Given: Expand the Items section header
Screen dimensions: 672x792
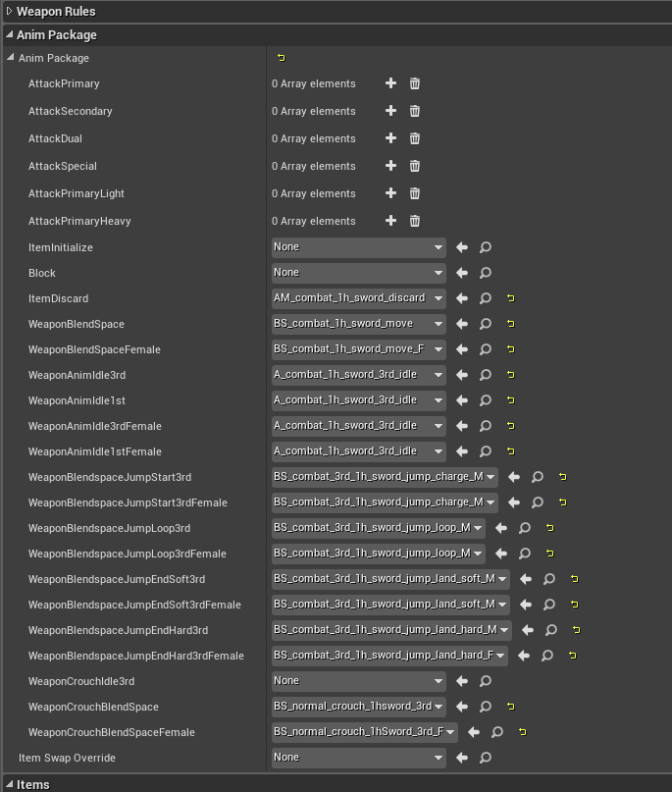Looking at the screenshot, I should click(x=9, y=784).
